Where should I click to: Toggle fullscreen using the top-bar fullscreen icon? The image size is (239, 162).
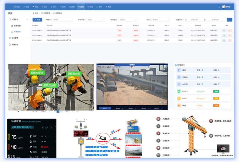[x=219, y=7]
